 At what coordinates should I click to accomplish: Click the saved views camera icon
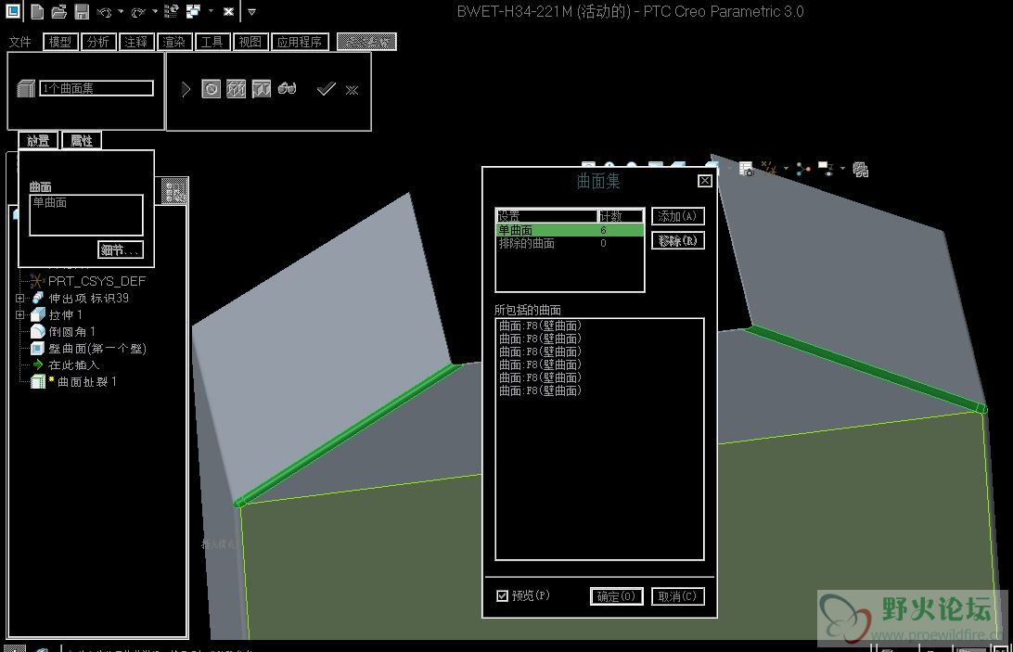746,170
